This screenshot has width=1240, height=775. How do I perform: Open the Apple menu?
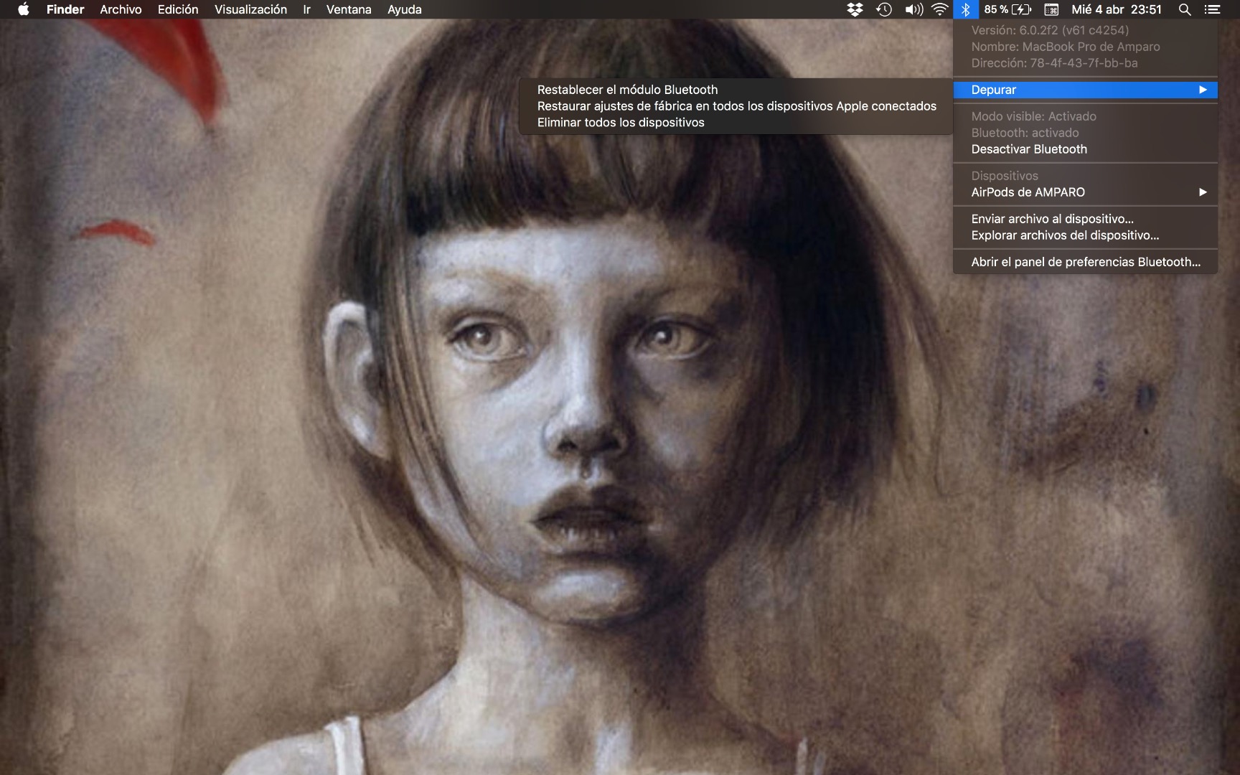click(x=24, y=9)
